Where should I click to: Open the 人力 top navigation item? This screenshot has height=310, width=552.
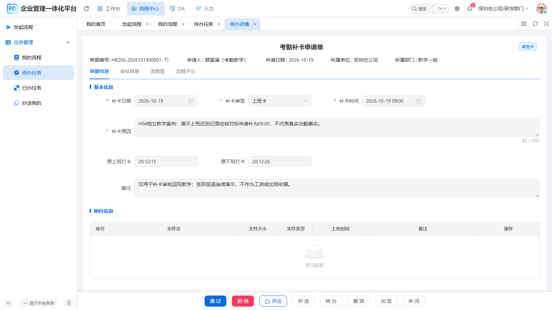click(205, 9)
